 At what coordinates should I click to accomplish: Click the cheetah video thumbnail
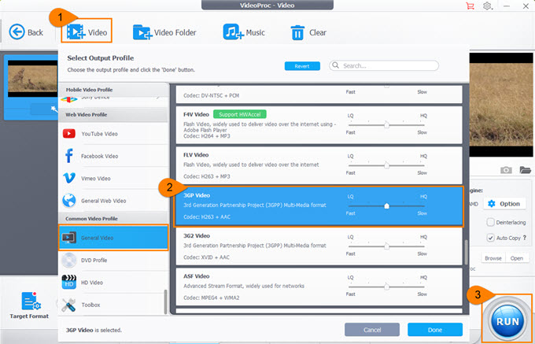pos(33,79)
